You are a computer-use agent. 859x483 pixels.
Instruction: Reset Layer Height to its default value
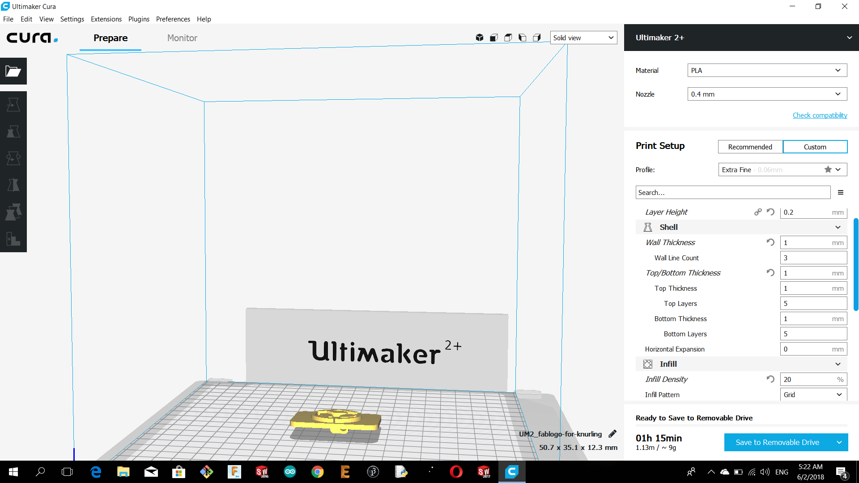pos(770,212)
